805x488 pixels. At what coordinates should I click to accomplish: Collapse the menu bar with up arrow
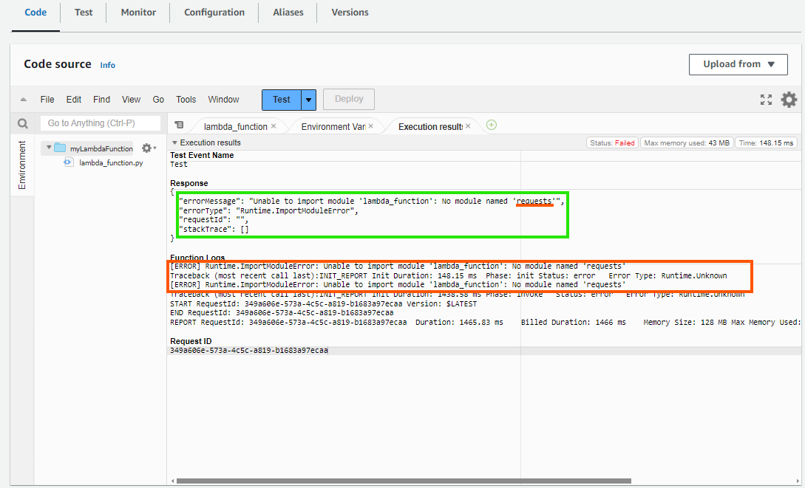coord(23,100)
